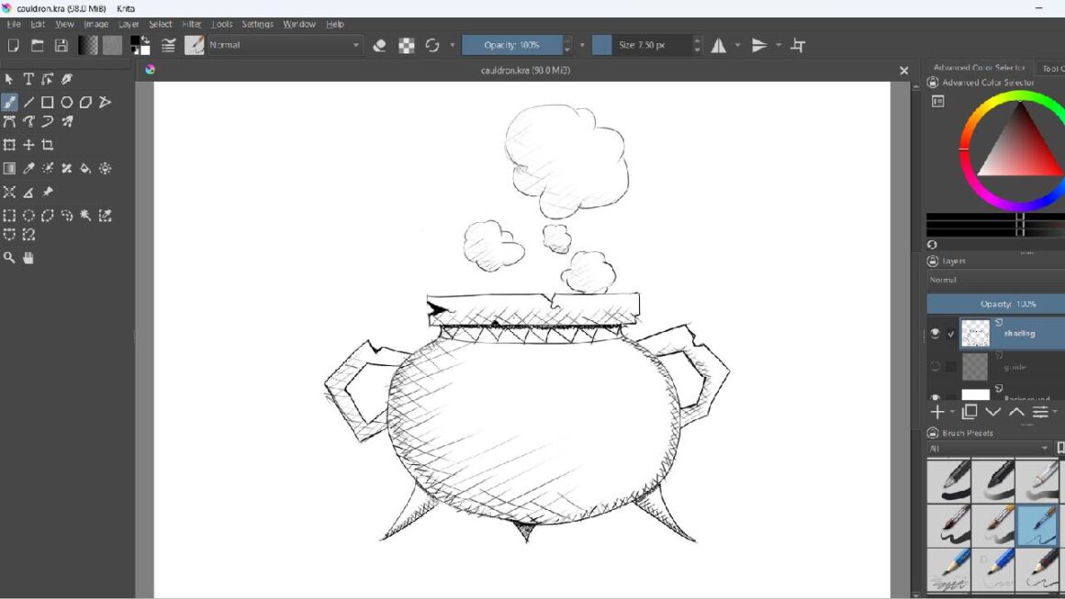Close the cauldron.kra document tab

point(903,71)
